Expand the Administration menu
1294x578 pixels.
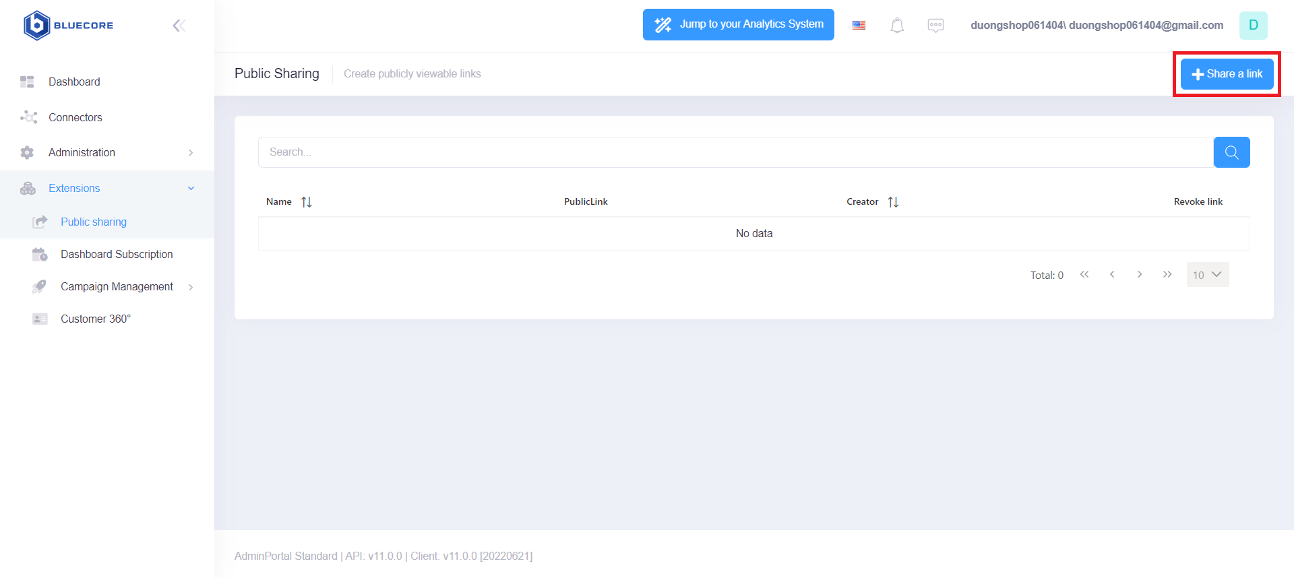pyautogui.click(x=108, y=153)
